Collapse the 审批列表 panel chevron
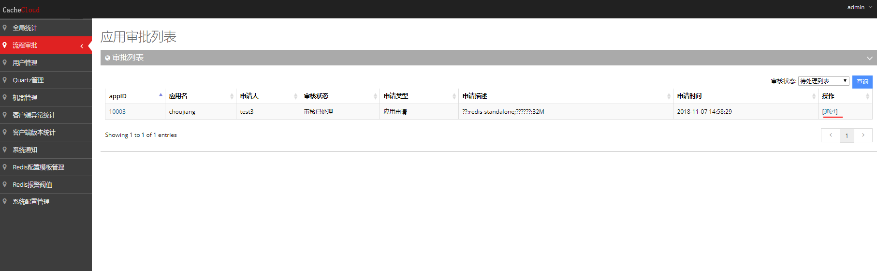Image resolution: width=877 pixels, height=271 pixels. (870, 58)
